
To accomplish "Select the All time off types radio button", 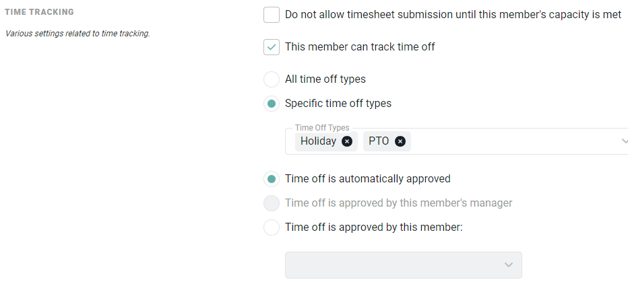I will (x=272, y=79).
